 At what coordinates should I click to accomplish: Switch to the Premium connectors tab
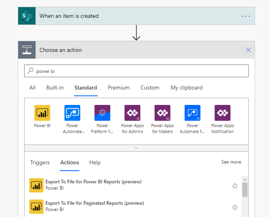click(119, 88)
